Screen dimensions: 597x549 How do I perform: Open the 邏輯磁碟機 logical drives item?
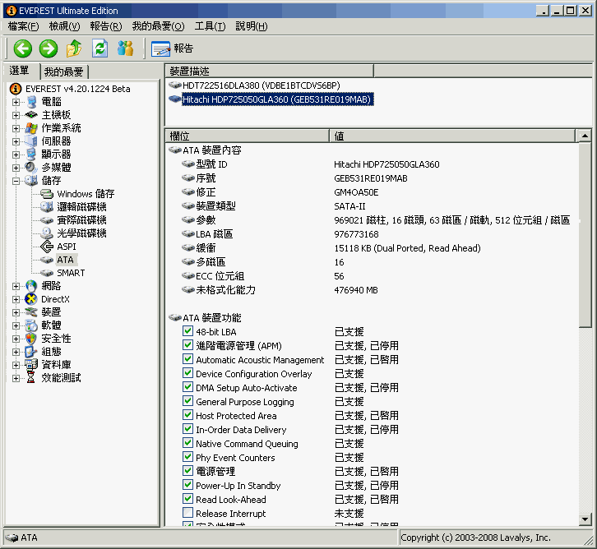click(73, 207)
